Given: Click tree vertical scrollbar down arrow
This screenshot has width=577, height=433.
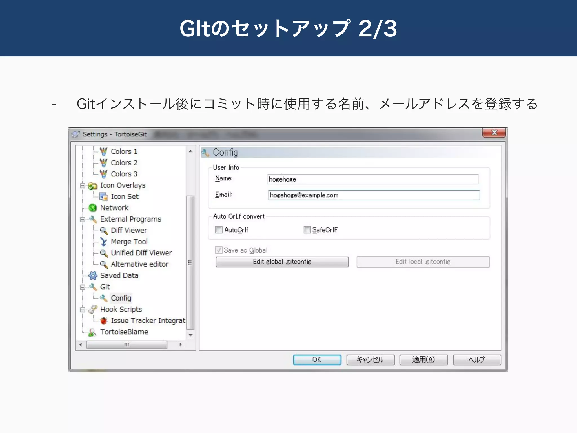Looking at the screenshot, I should (190, 335).
